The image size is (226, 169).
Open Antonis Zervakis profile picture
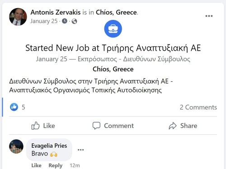(x=18, y=17)
